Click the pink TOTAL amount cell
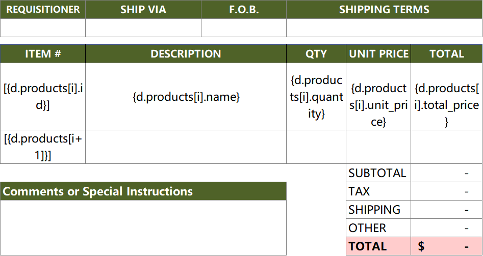 (x=446, y=246)
